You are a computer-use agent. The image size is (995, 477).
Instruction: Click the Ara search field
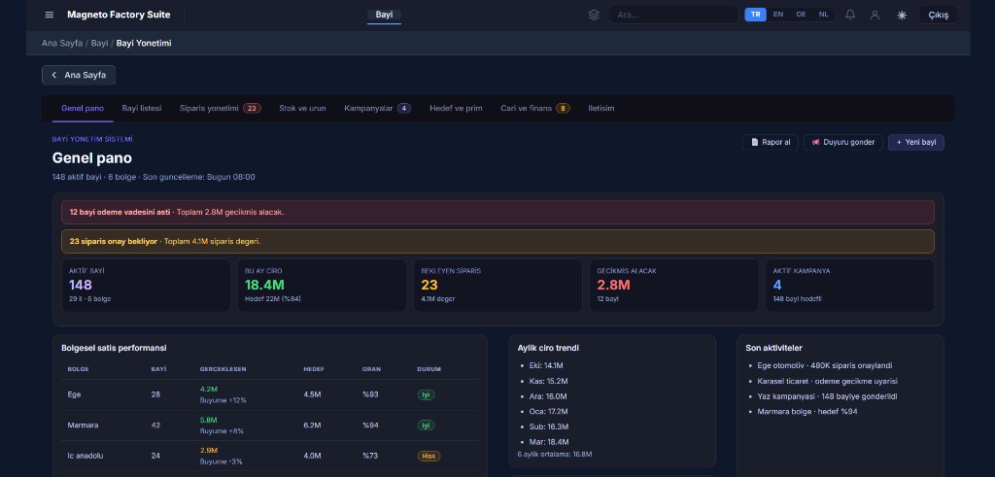[674, 15]
